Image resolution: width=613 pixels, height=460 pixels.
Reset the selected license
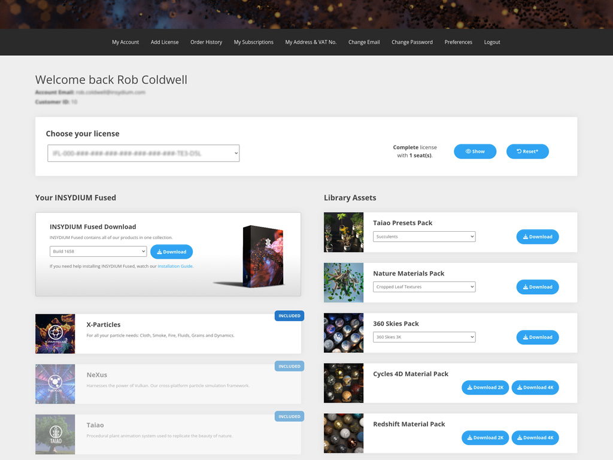point(527,152)
